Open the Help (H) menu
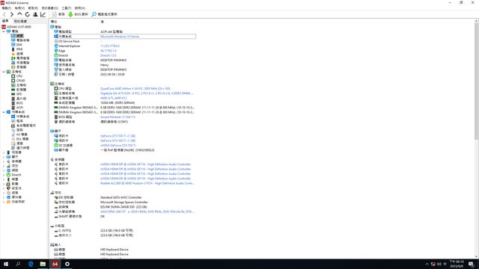Viewport: 479px width, 269px height. pyautogui.click(x=80, y=8)
